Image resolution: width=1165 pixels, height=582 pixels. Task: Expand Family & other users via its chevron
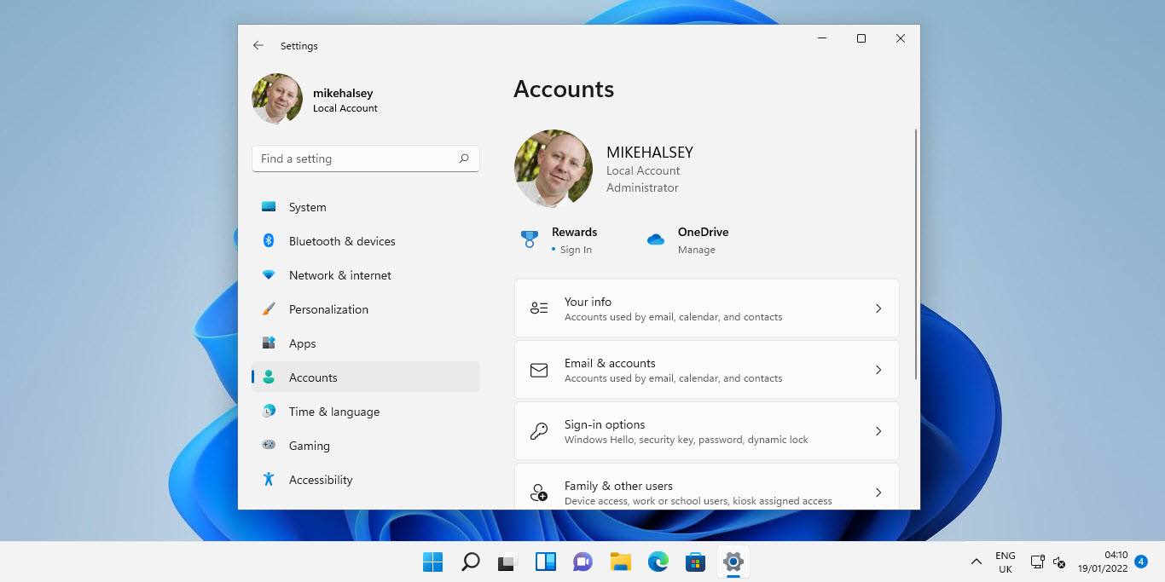click(878, 492)
